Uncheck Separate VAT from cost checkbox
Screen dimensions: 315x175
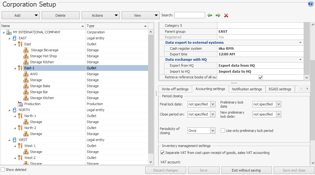(163, 153)
